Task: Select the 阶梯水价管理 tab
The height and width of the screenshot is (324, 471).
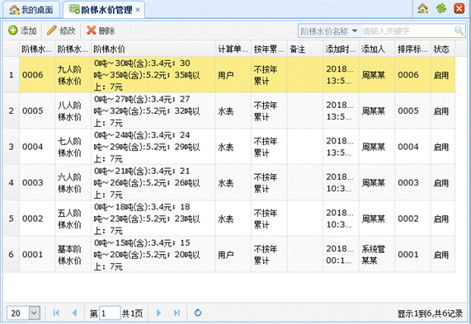Action: click(104, 10)
